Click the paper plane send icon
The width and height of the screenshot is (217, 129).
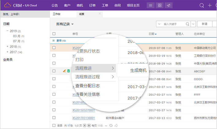pyautogui.click(x=169, y=5)
